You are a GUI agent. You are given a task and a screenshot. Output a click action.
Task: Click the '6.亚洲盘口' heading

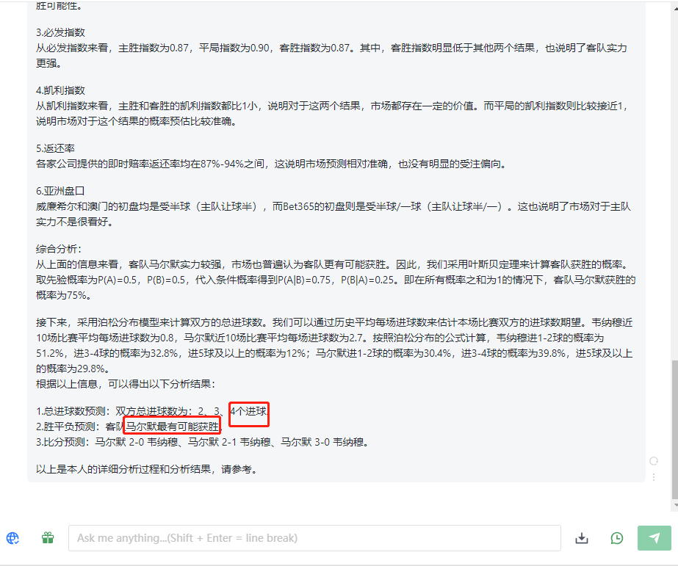pyautogui.click(x=60, y=191)
